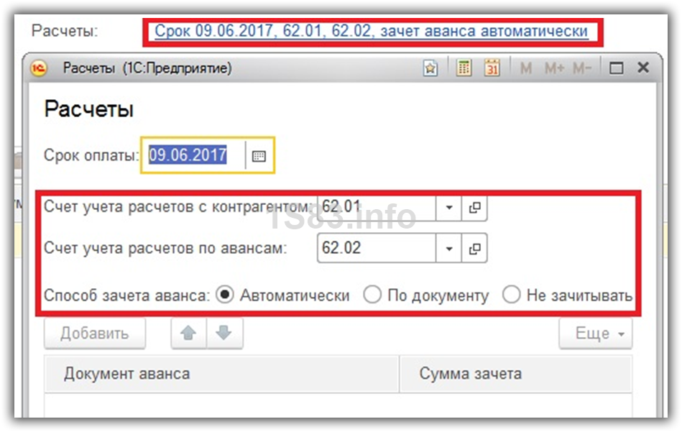Click the account field showing 62.01
Screen dimensions: 682x432
click(377, 208)
